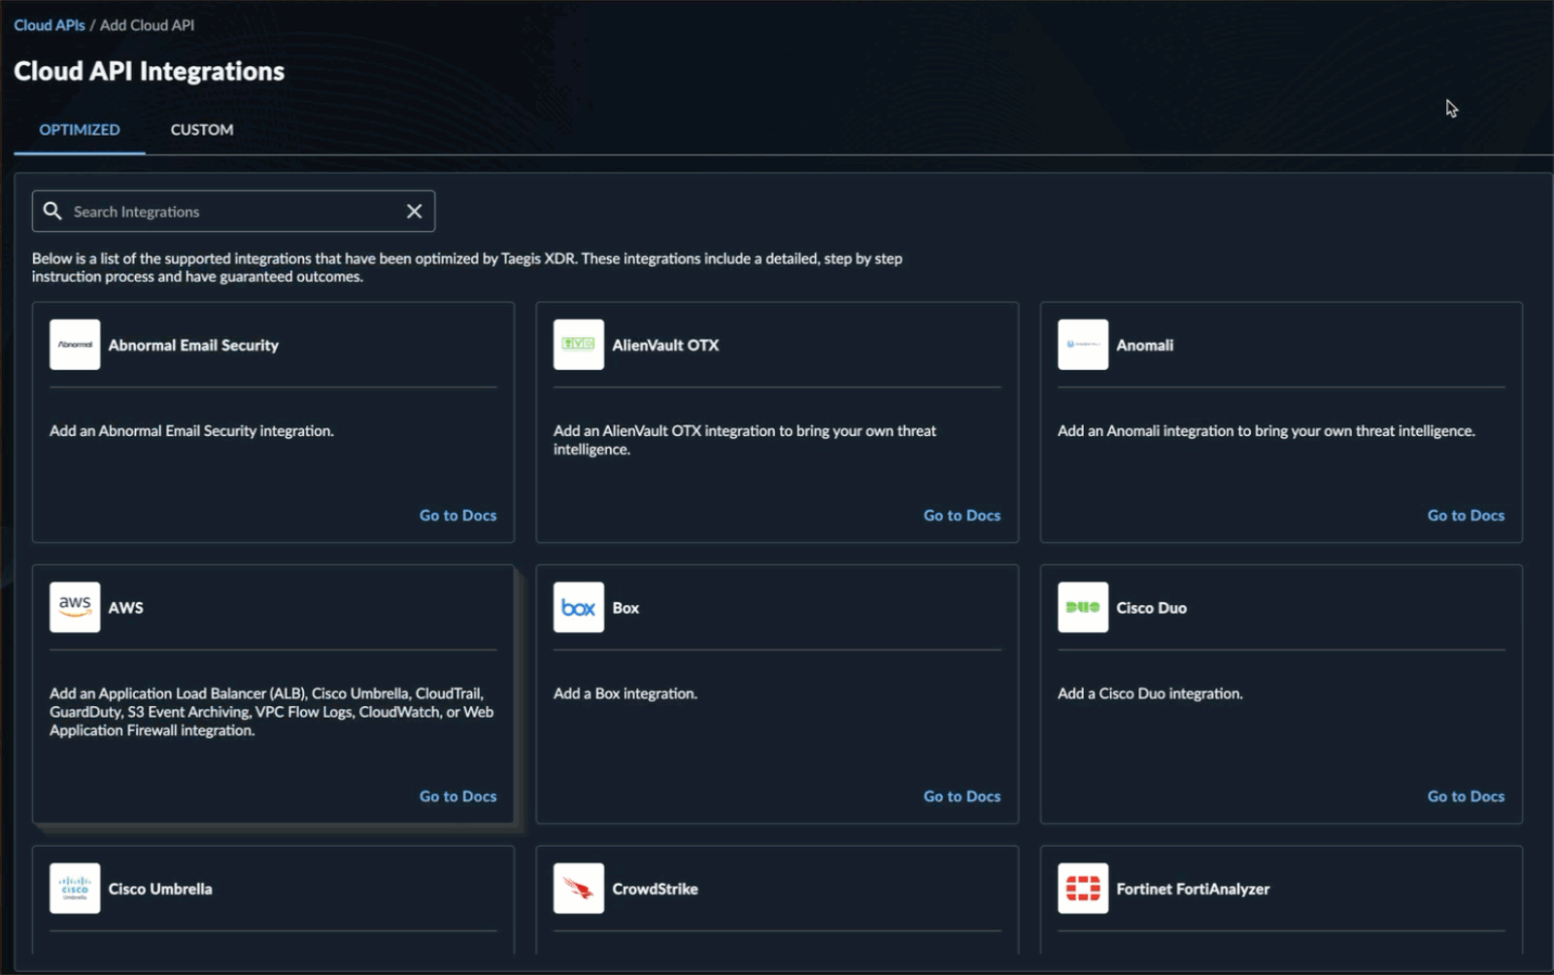Viewport: 1554px width, 975px height.
Task: Switch to the CUSTOM tab
Action: tap(201, 129)
